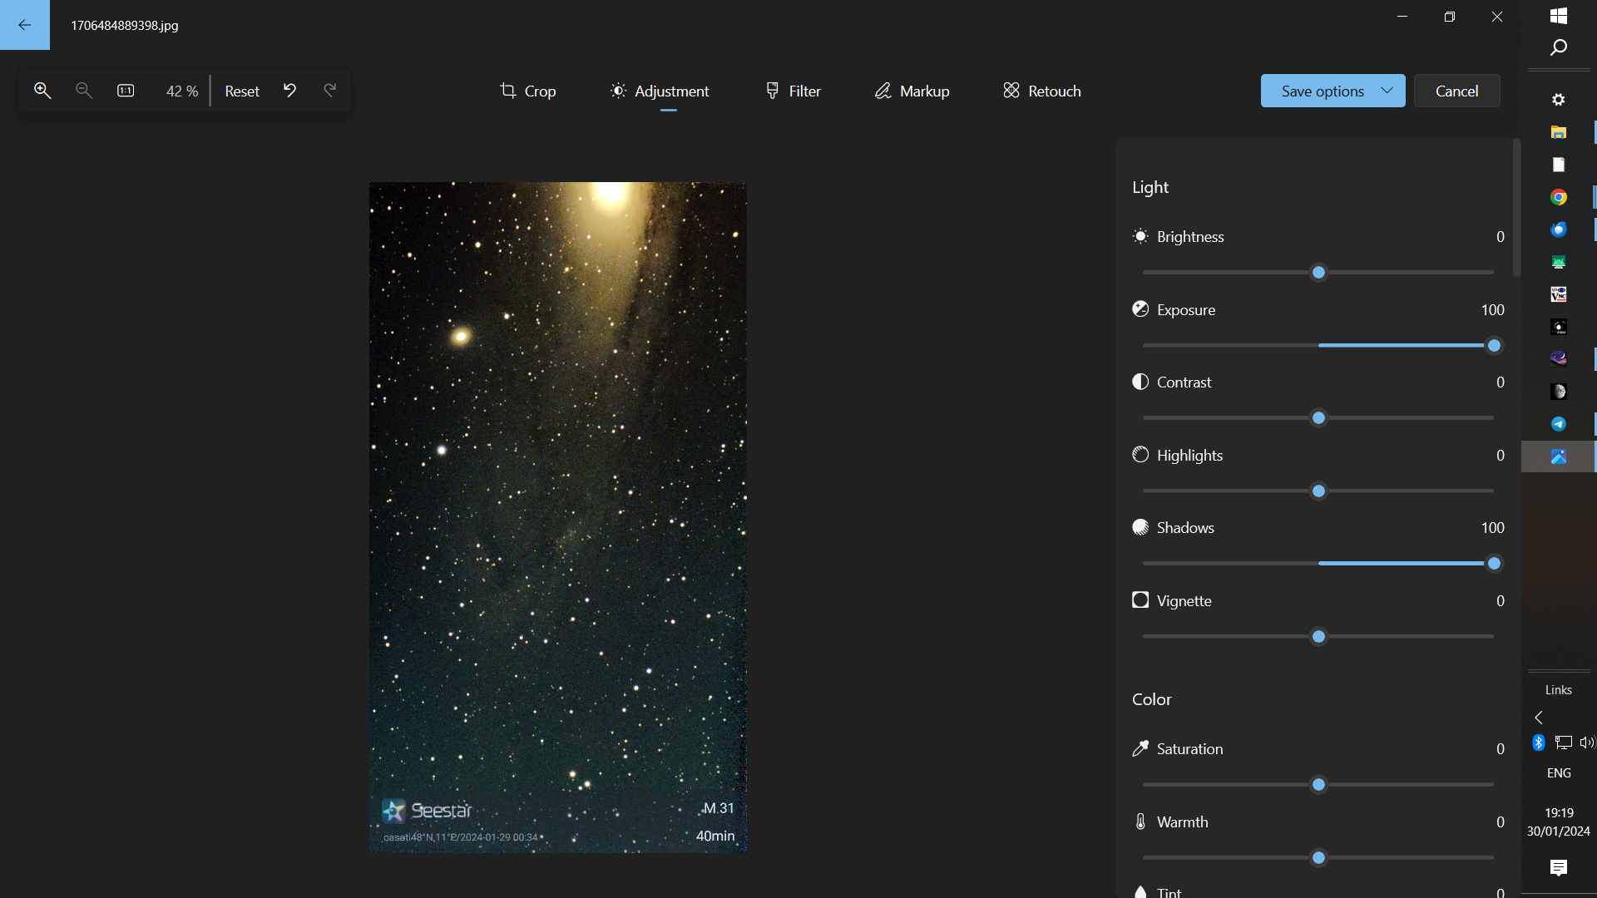Viewport: 1597px width, 898px height.
Task: Redo the last undone edit
Action: (x=330, y=91)
